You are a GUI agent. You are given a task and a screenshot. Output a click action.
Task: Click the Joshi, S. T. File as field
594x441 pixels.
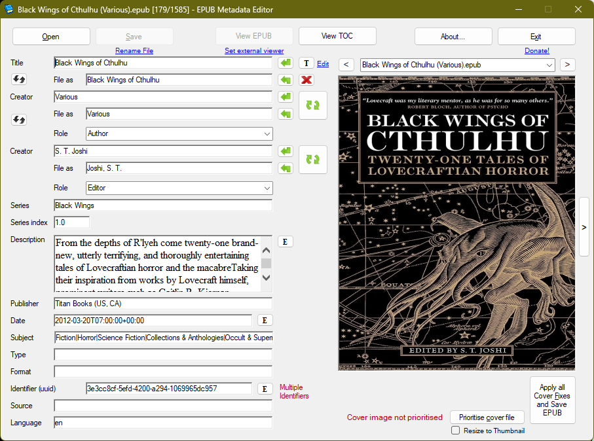point(179,168)
